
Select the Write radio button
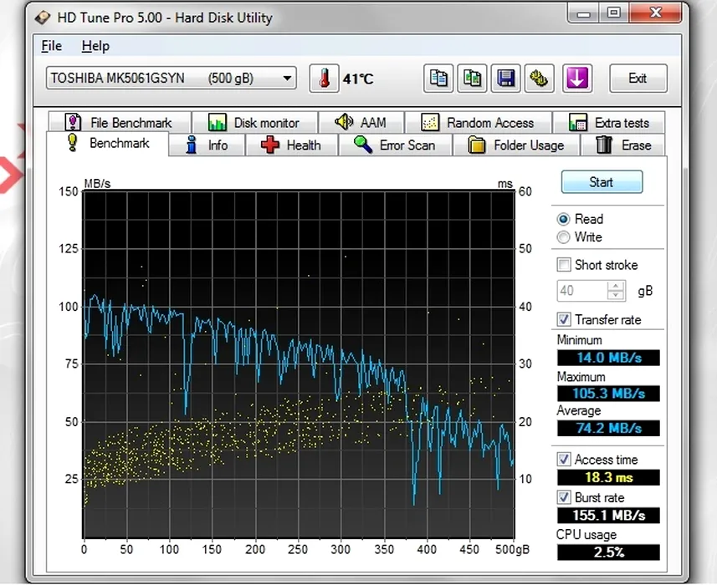point(564,237)
